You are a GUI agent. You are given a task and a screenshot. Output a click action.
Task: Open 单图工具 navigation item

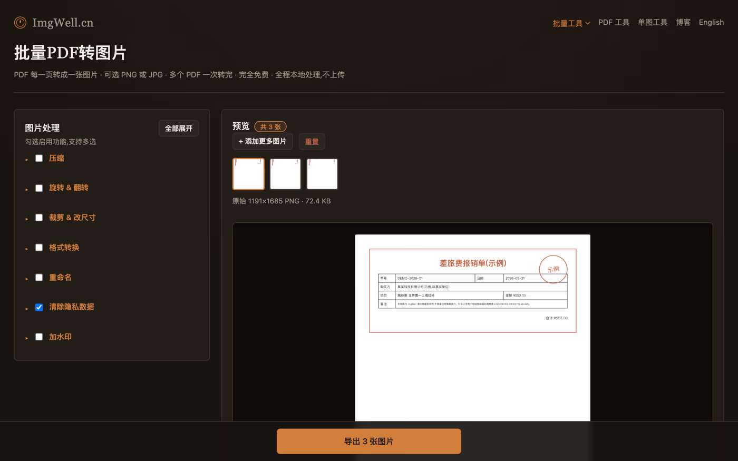653,22
